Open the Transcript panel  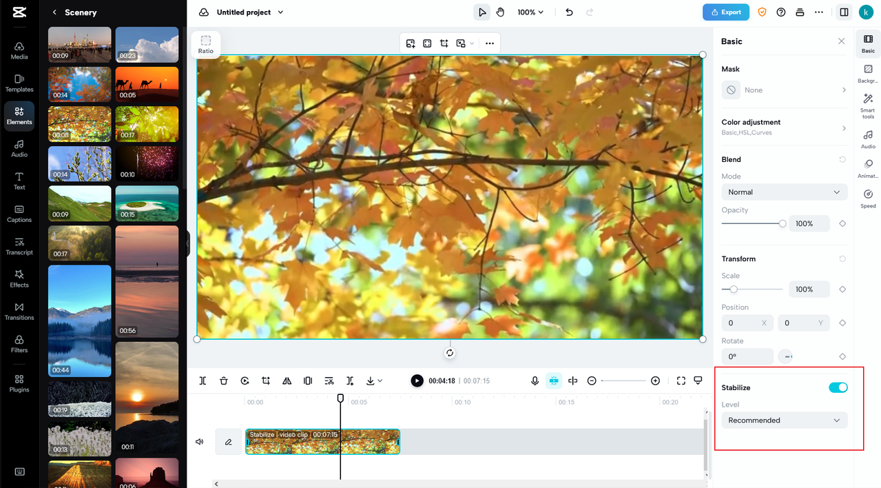19,246
